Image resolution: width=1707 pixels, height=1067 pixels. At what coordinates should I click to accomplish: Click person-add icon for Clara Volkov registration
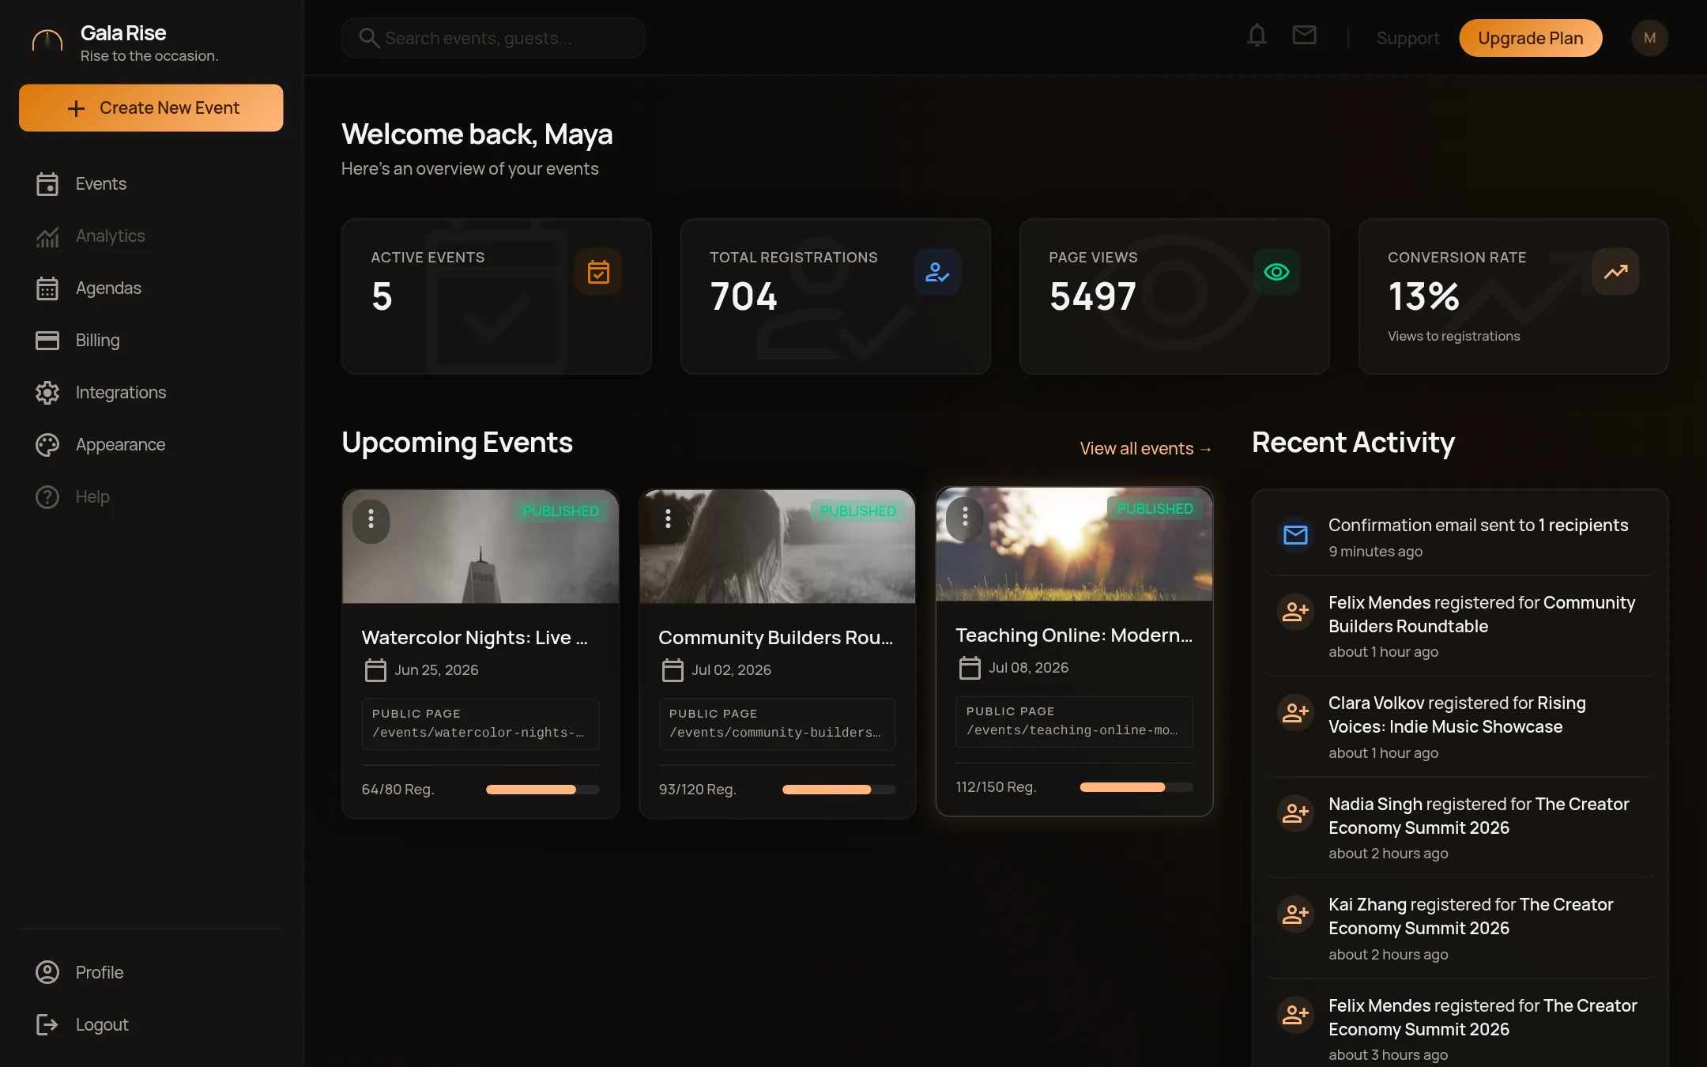[x=1295, y=713]
